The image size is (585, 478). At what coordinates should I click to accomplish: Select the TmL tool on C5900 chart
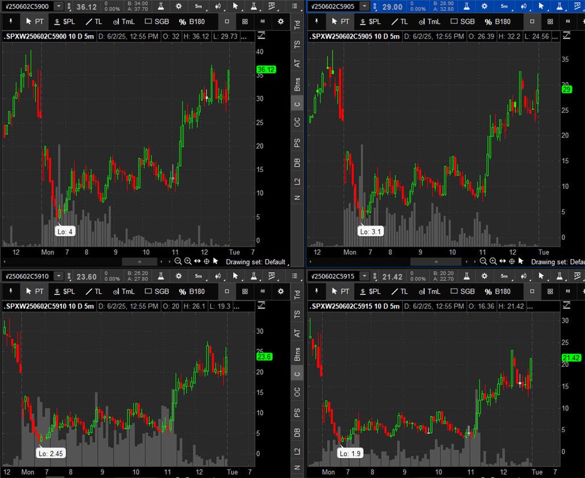pyautogui.click(x=124, y=22)
